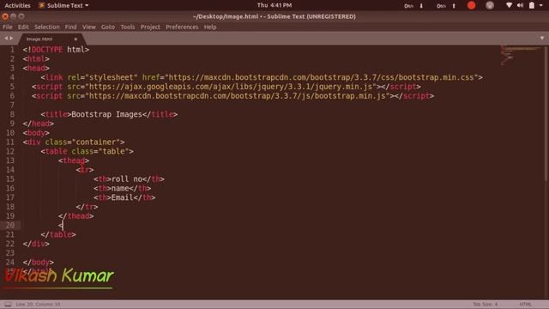Open the Help menu

coord(210,27)
